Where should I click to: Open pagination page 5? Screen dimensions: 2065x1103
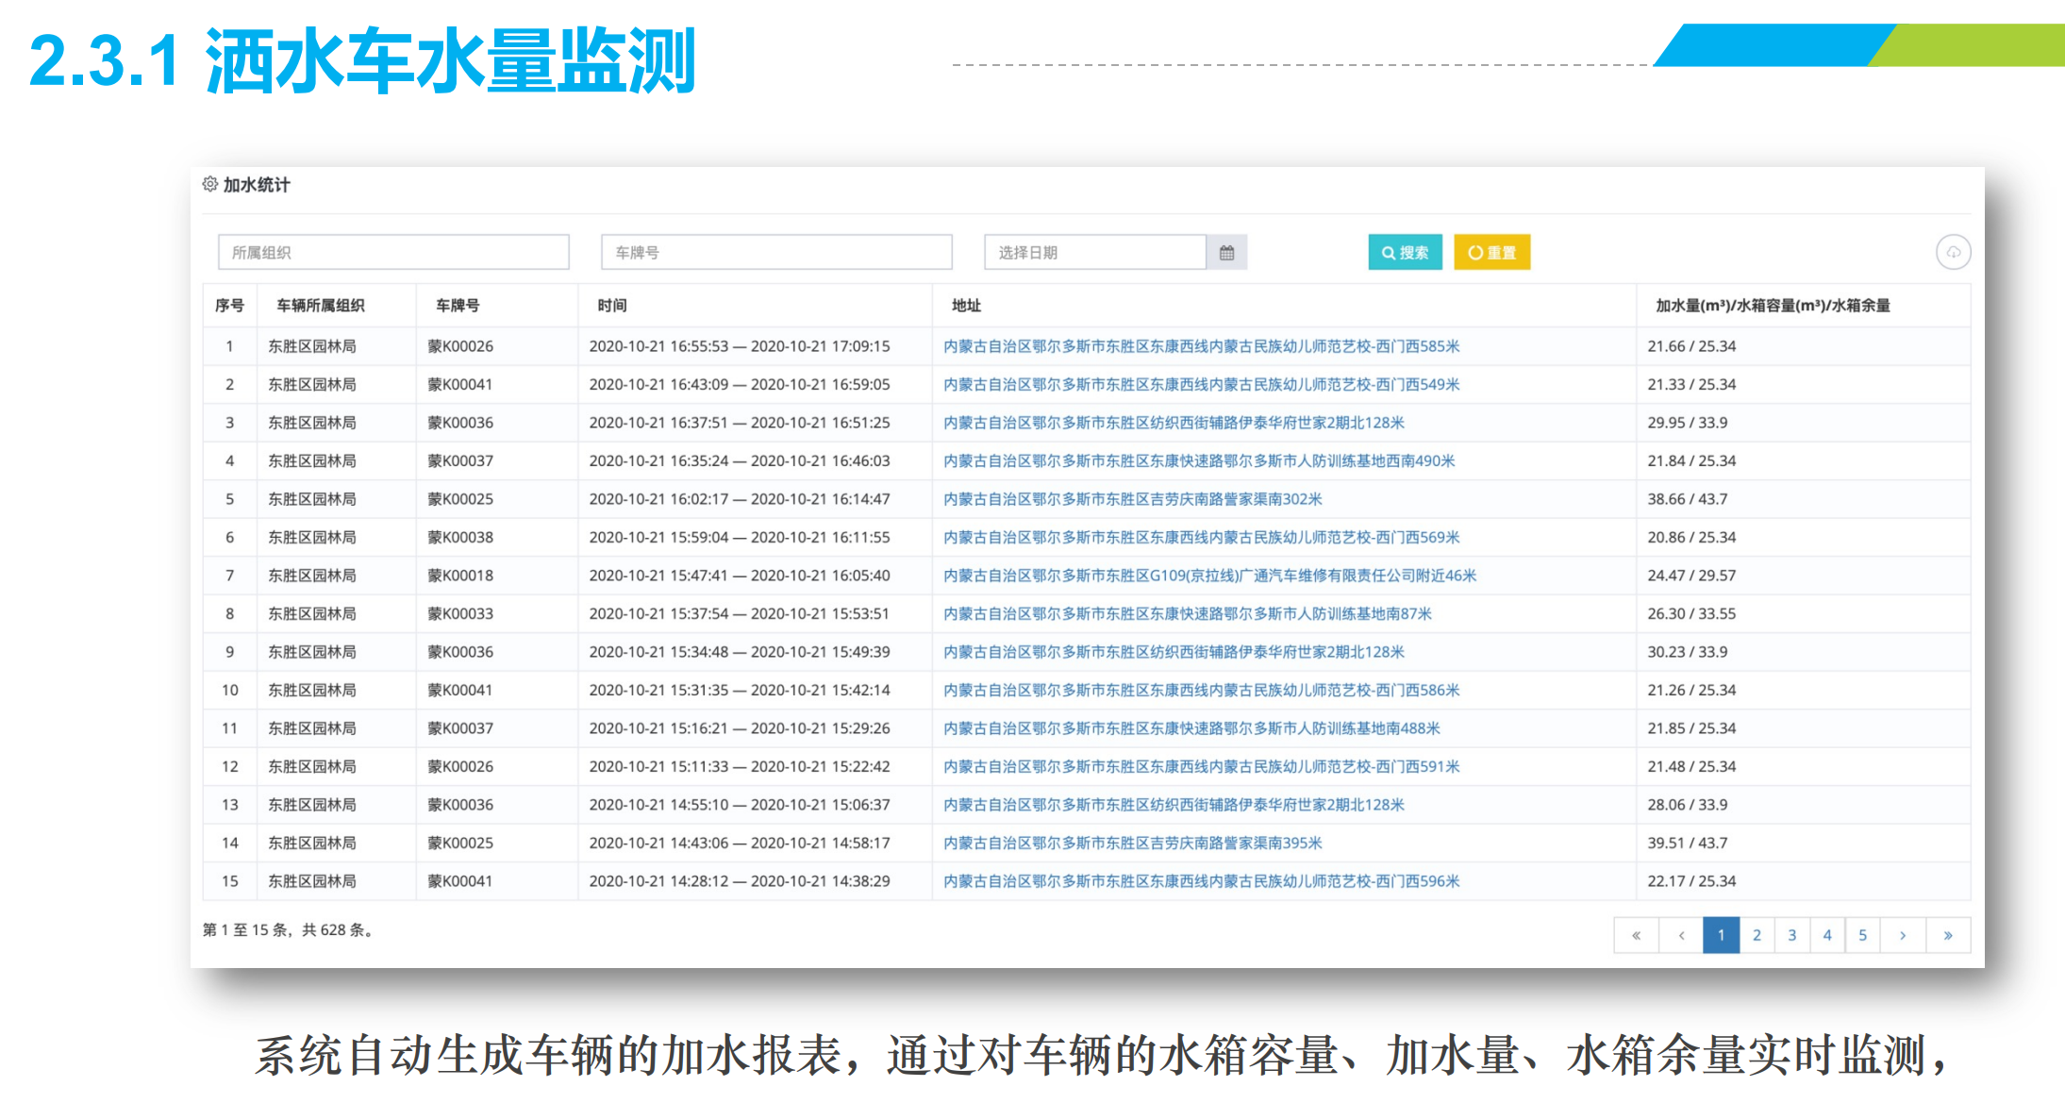[x=1862, y=935]
